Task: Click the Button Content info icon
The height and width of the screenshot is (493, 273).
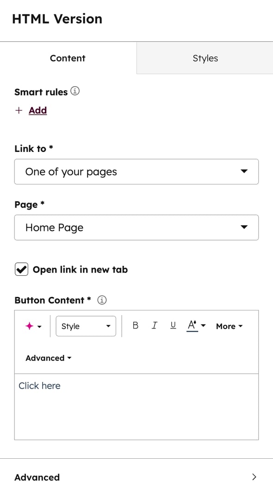Action: [101, 300]
